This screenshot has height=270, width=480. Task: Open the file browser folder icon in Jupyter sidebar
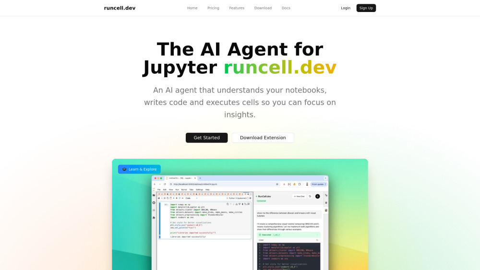coord(154,195)
